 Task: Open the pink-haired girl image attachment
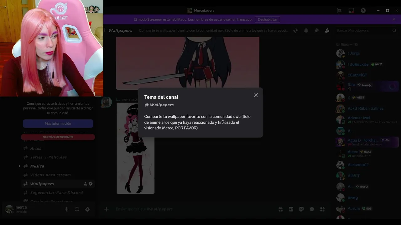tap(135, 148)
